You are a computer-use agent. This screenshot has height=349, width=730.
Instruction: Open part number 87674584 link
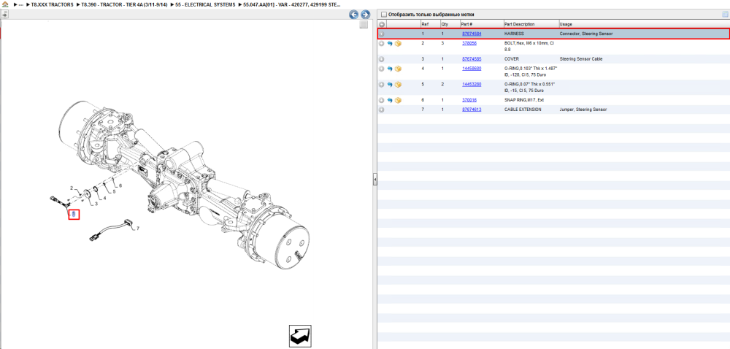click(472, 34)
